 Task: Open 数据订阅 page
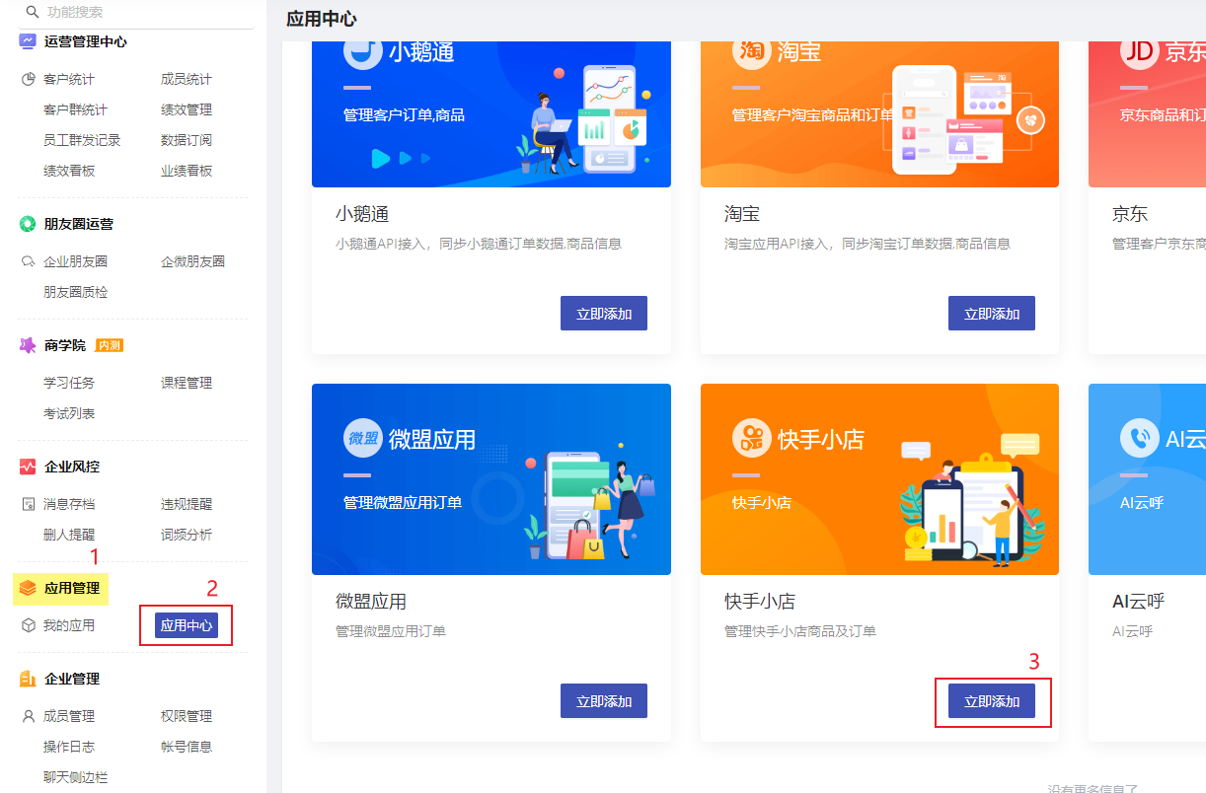click(187, 140)
